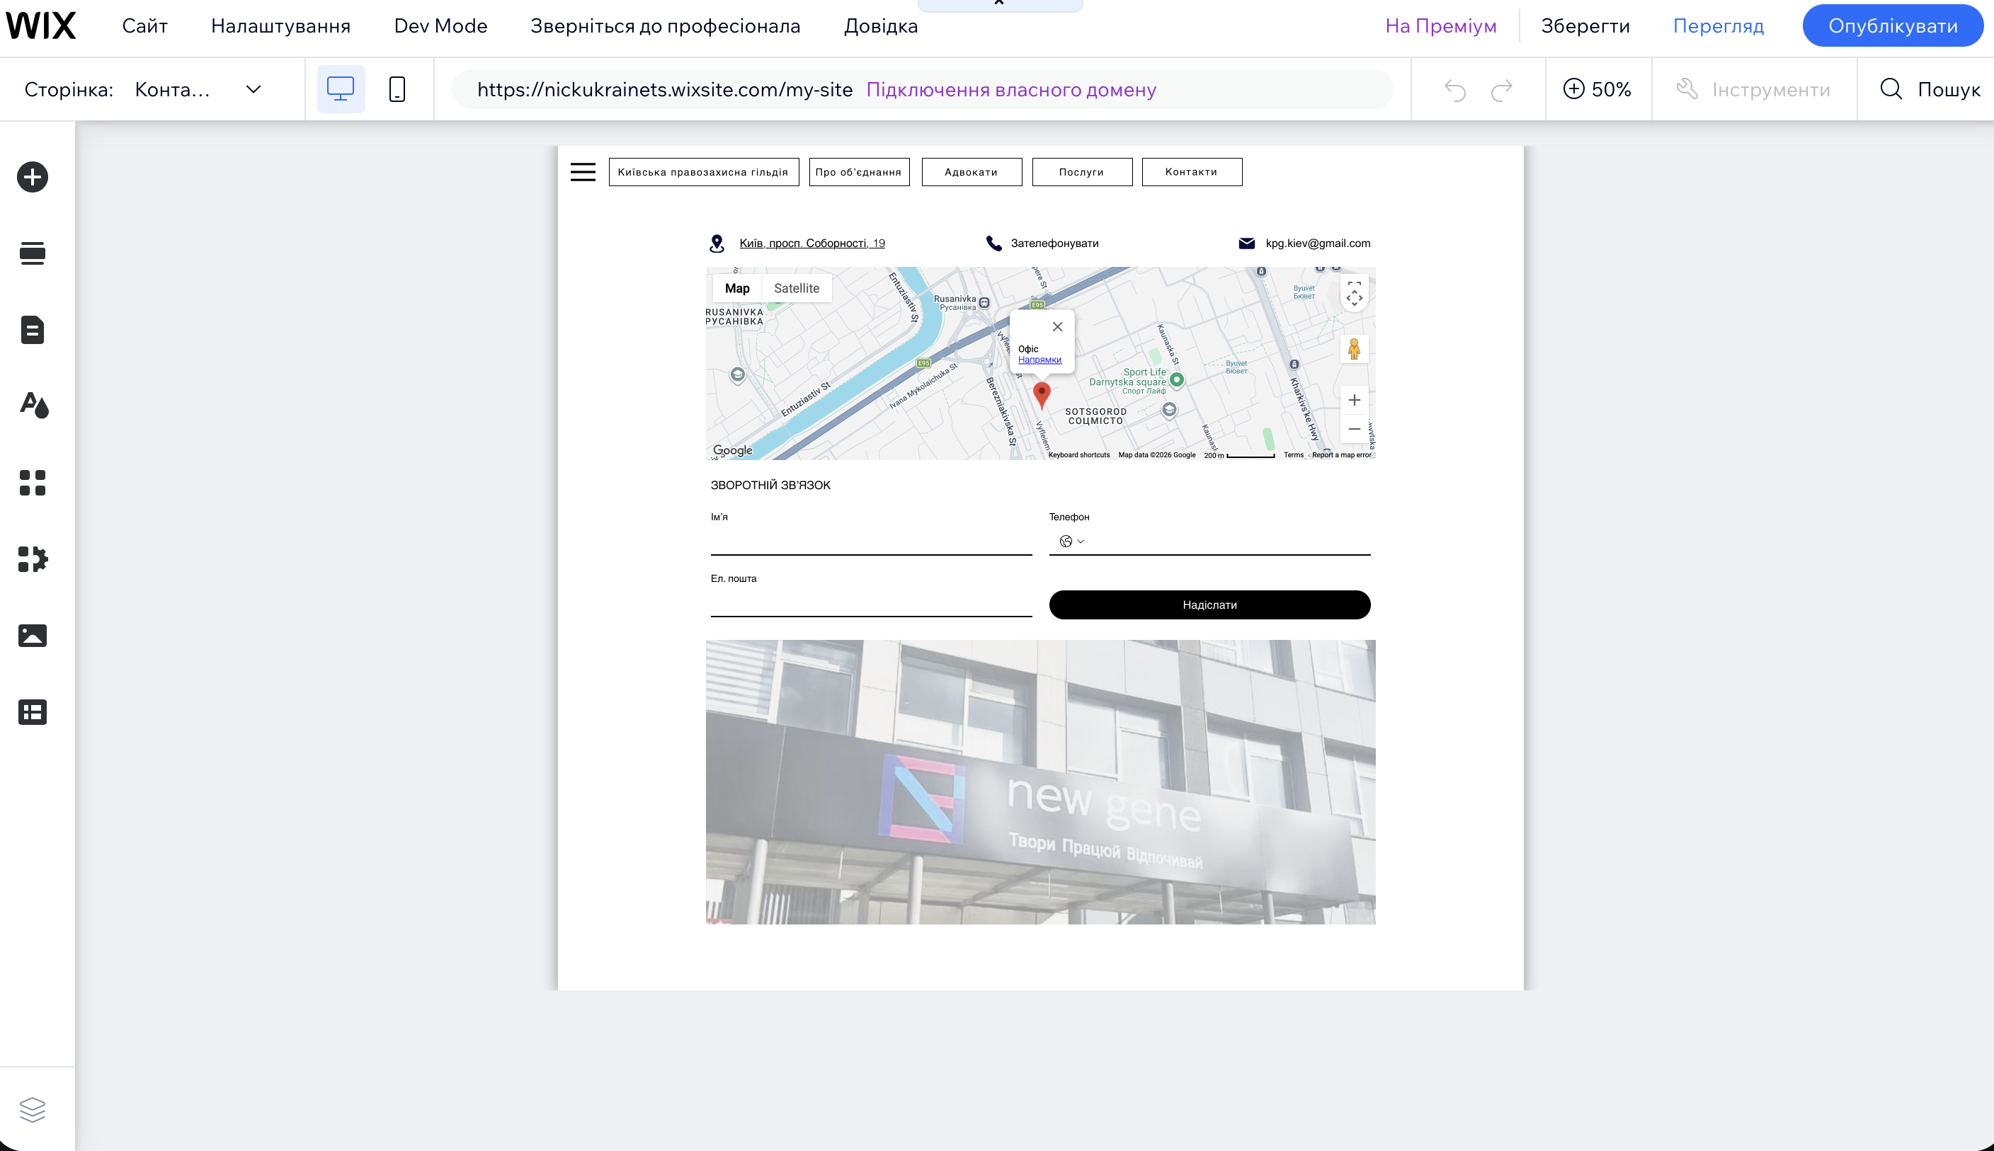Click the Надіслати submit button
The width and height of the screenshot is (1994, 1151).
[1209, 605]
